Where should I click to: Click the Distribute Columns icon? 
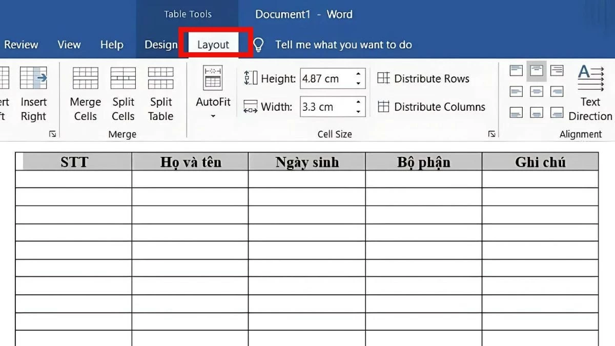pyautogui.click(x=383, y=107)
